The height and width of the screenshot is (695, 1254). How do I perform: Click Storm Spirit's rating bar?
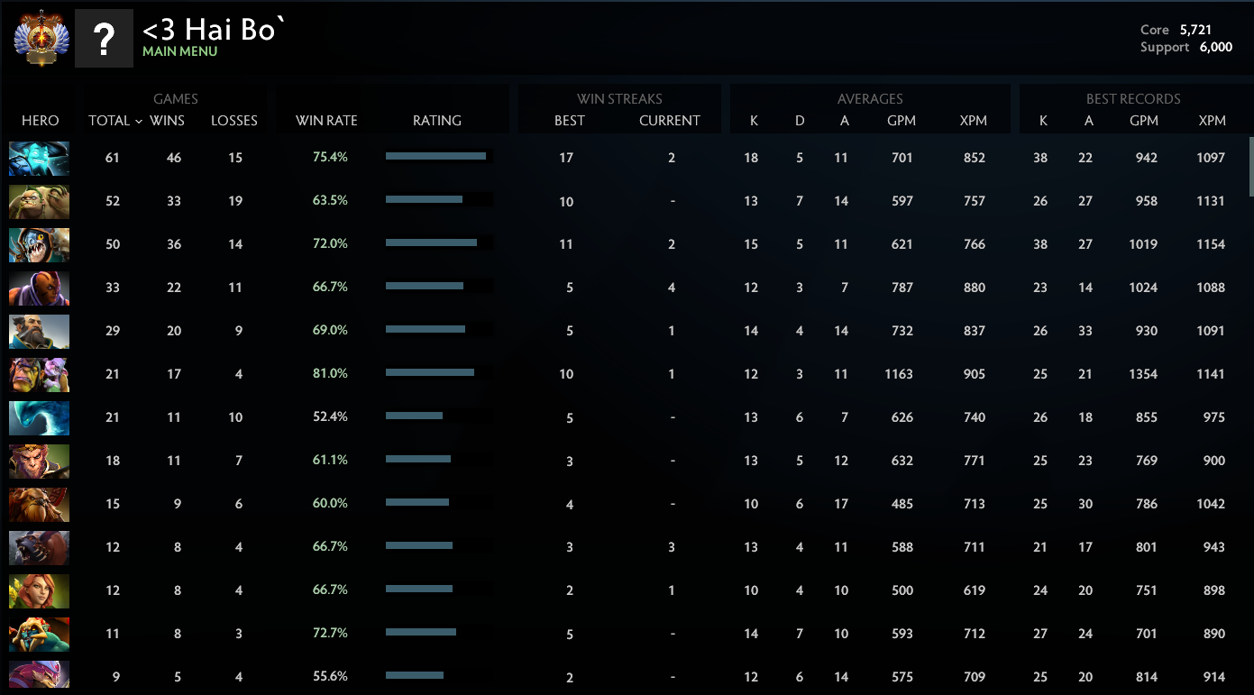pos(437,157)
